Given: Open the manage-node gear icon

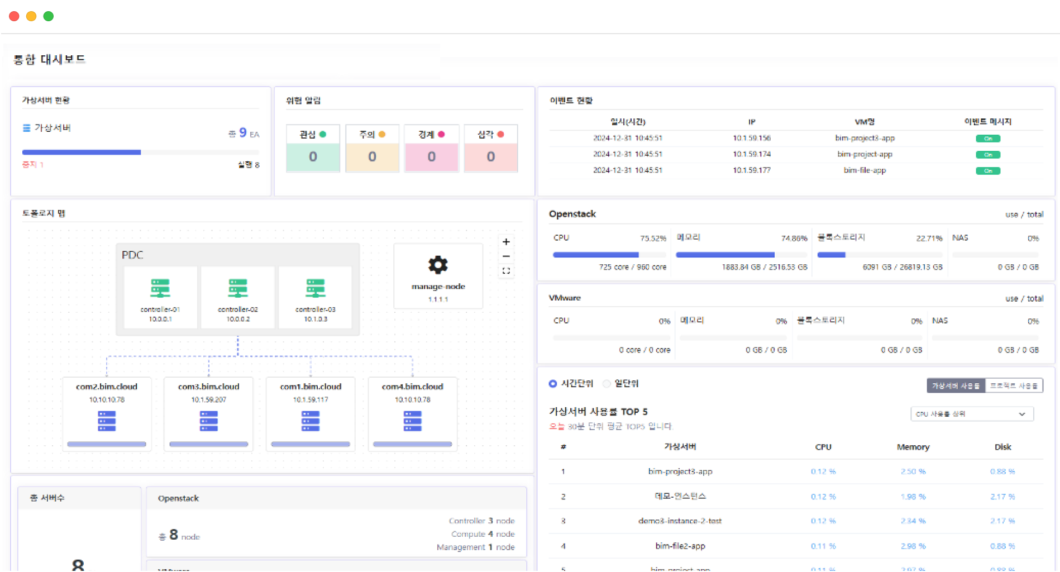Looking at the screenshot, I should coord(438,265).
